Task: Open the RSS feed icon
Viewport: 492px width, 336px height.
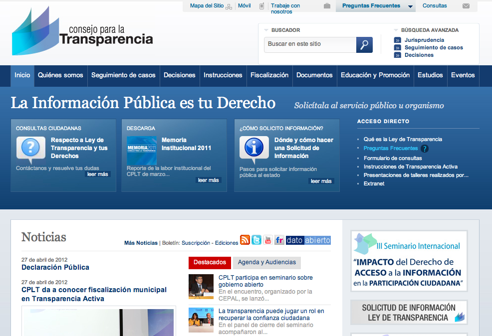Action: coord(245,240)
